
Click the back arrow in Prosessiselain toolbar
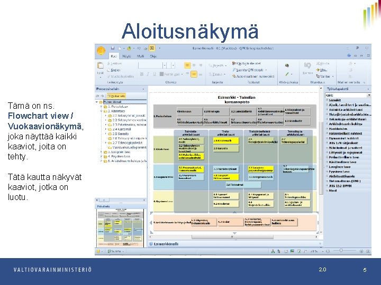pos(97,96)
